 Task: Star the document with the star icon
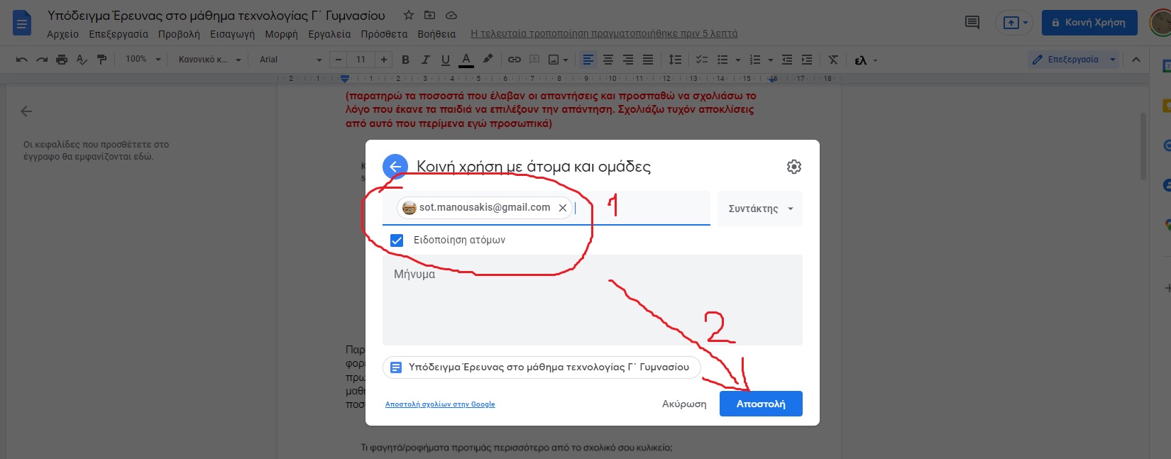409,15
